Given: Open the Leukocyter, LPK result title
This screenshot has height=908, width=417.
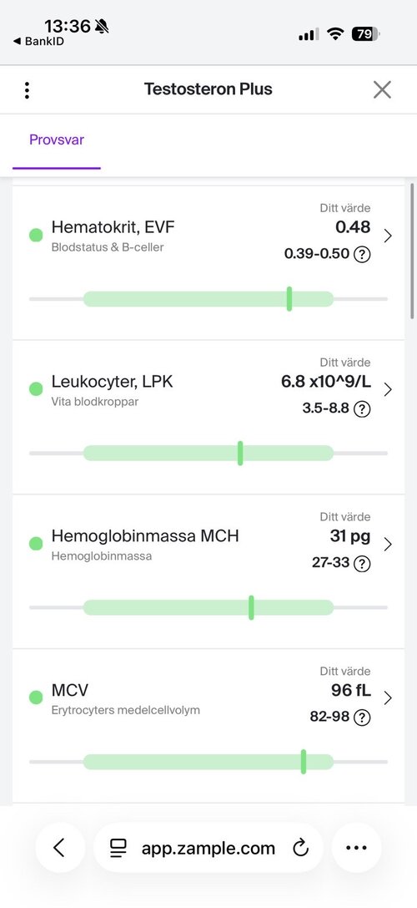Looking at the screenshot, I should click(113, 382).
